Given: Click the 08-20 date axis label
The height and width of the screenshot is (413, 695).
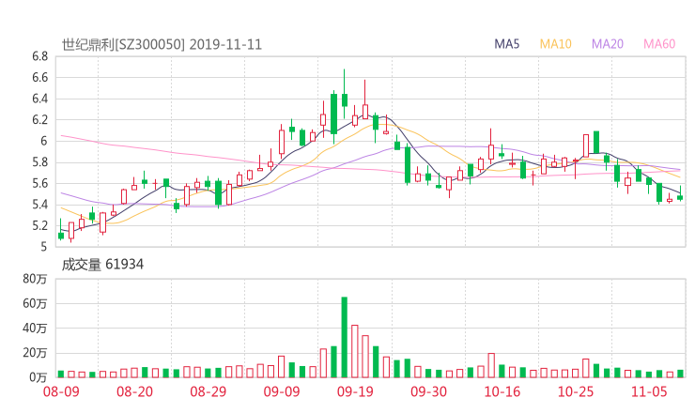Looking at the screenshot, I should [x=134, y=391].
